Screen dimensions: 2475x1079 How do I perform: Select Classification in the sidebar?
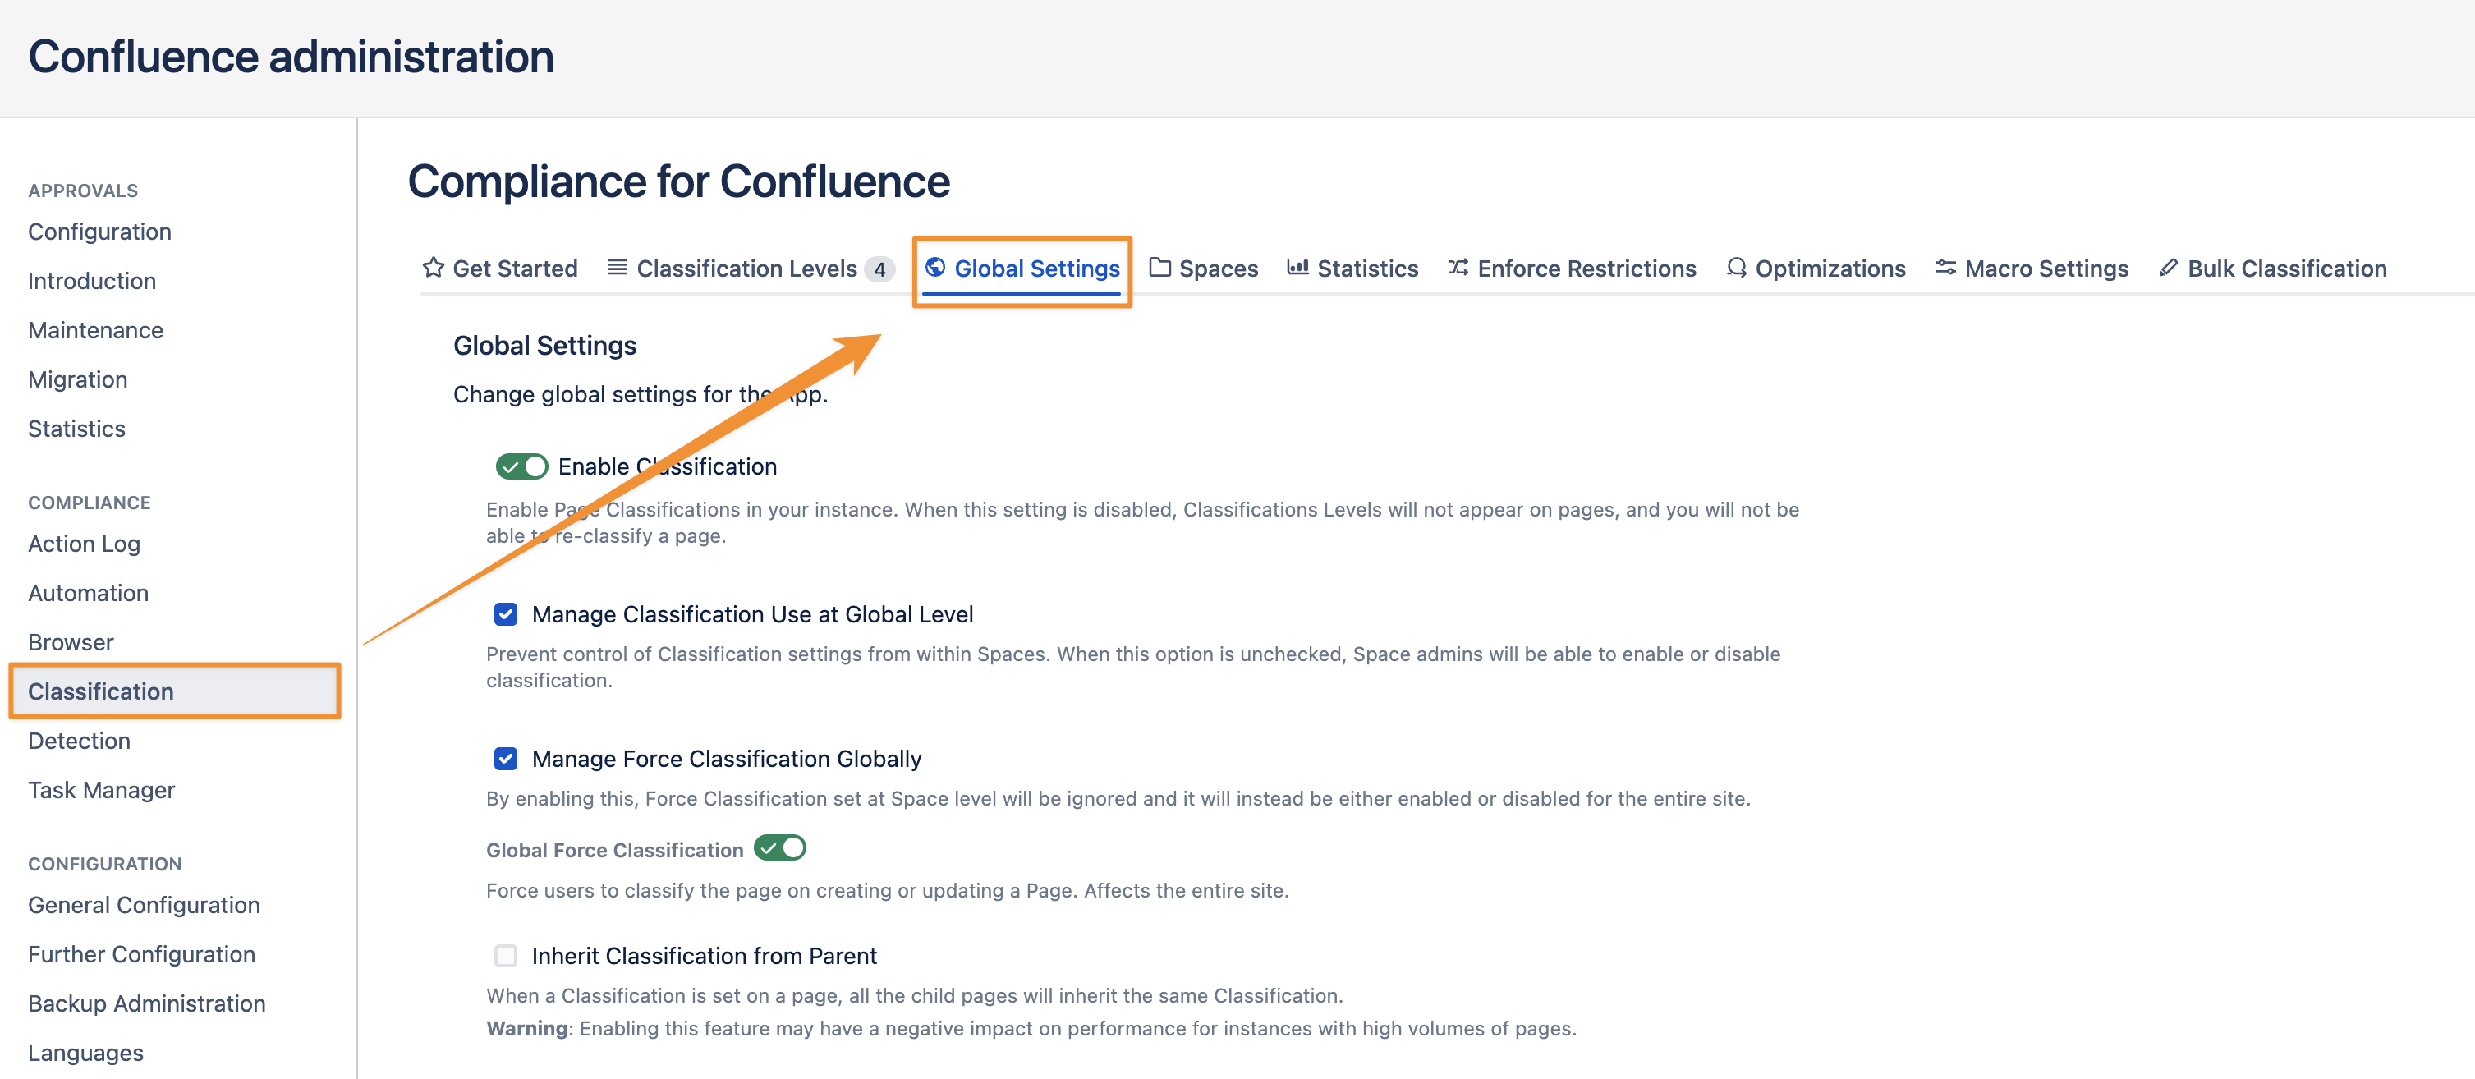[101, 691]
